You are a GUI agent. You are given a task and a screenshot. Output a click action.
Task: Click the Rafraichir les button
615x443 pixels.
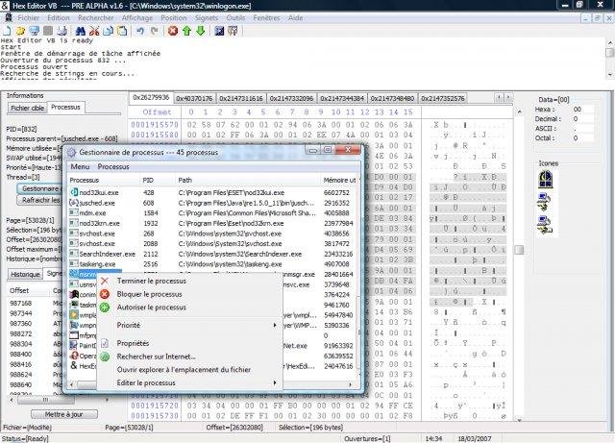[40, 200]
